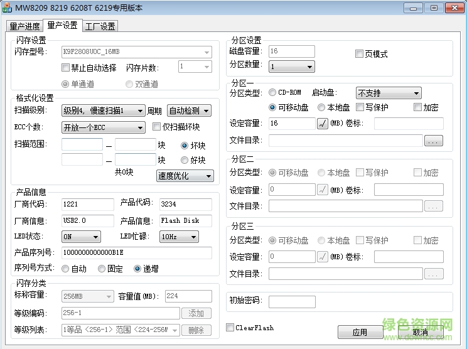Expand the 启动盘 不支持 dropdown
Screen dimensions: 467x349
pyautogui.click(x=389, y=93)
